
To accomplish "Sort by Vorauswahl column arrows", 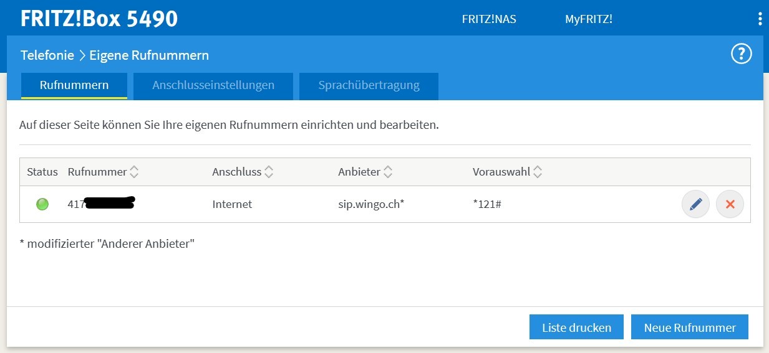I will [538, 172].
